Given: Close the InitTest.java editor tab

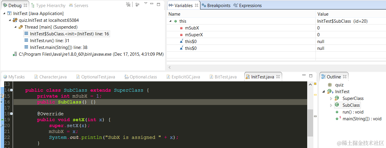Looking at the screenshot, I should (x=277, y=77).
